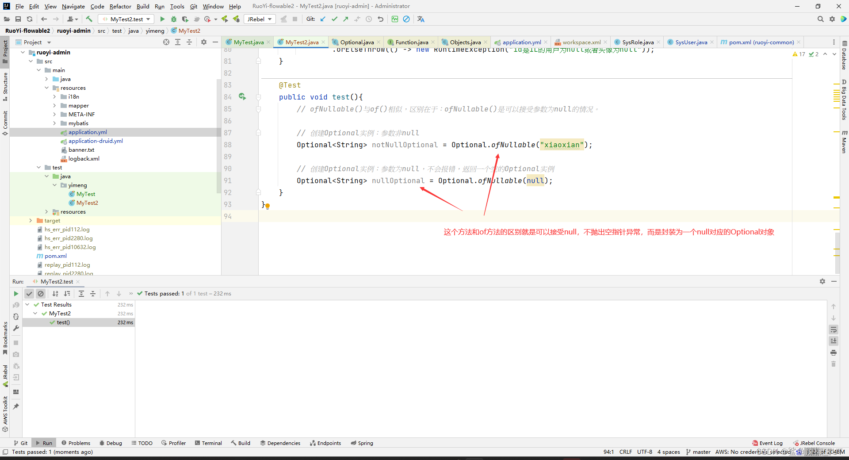The height and width of the screenshot is (460, 849).
Task: Build project with the hammer icon
Action: click(89, 19)
